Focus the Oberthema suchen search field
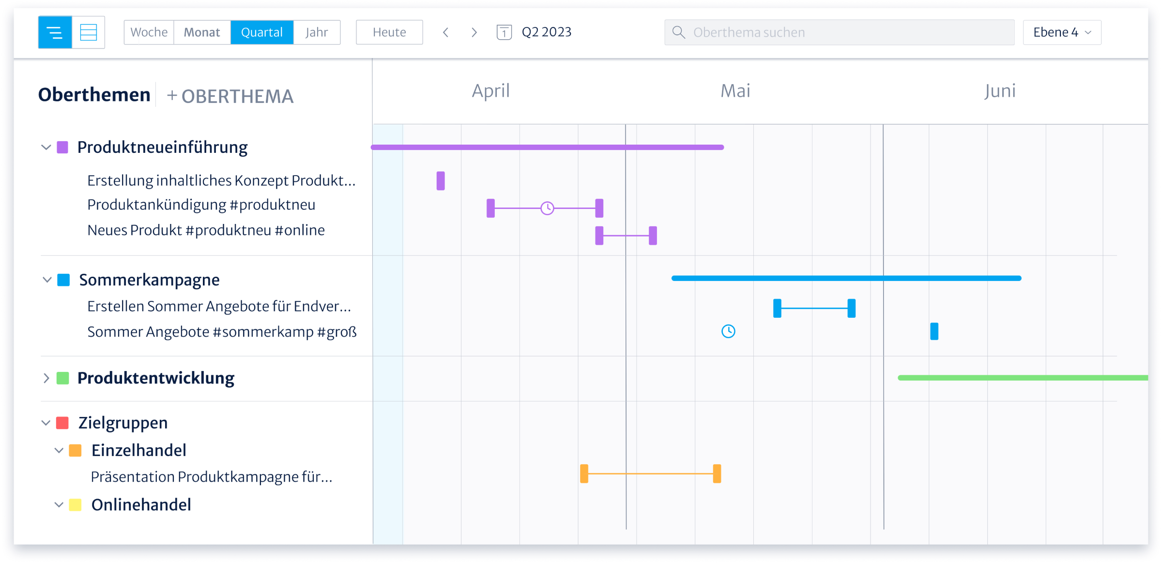 (x=847, y=32)
